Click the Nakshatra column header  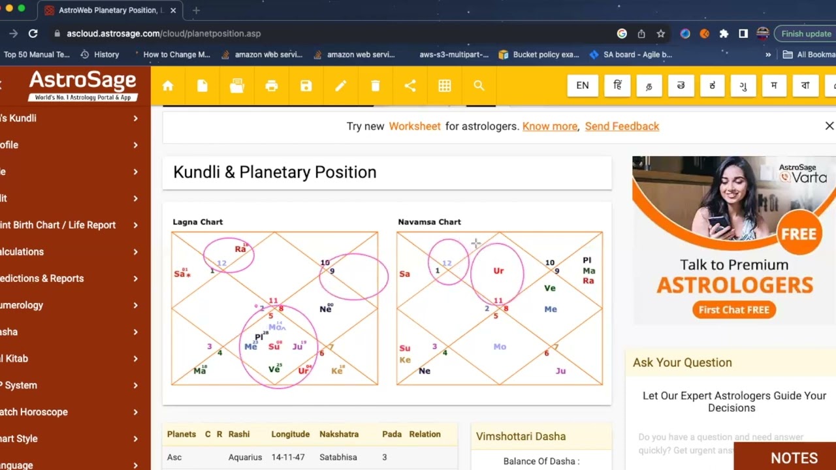(339, 434)
